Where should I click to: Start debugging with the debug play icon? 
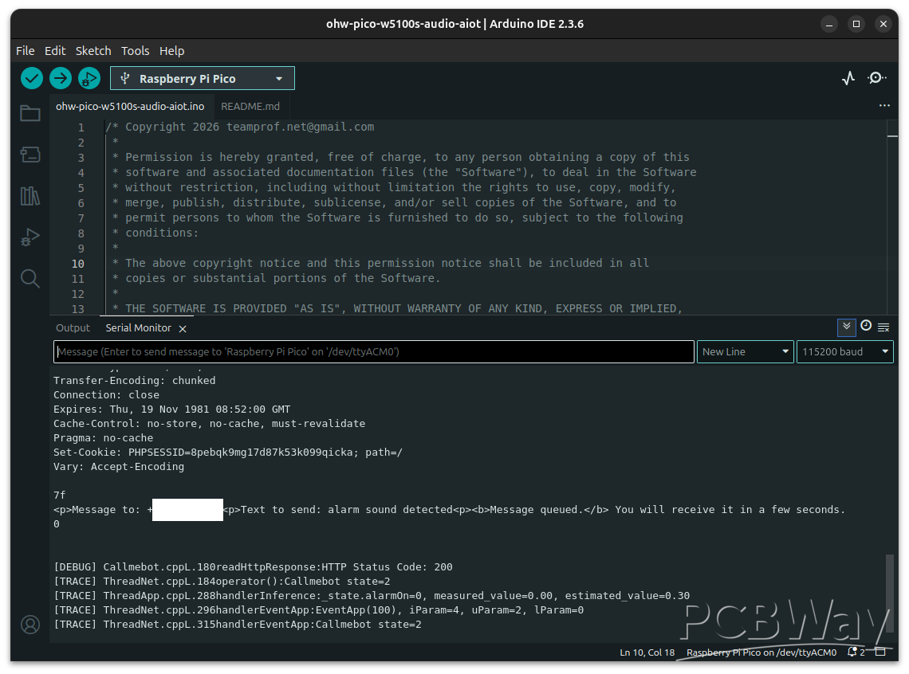pos(89,78)
